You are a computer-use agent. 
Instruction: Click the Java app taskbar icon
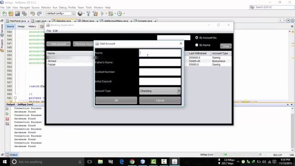pyautogui.click(x=174, y=162)
